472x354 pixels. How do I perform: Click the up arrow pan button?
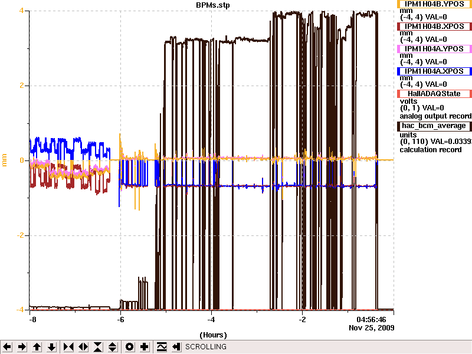click(x=37, y=347)
